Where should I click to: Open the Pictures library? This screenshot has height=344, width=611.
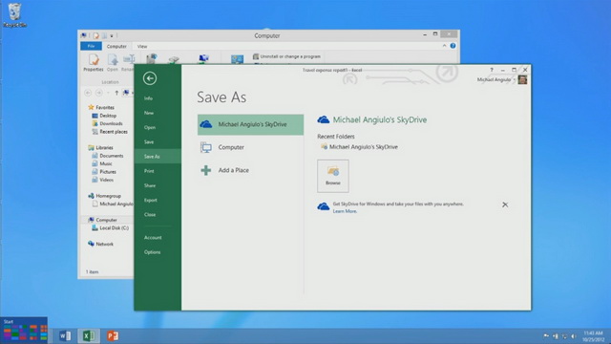click(104, 172)
